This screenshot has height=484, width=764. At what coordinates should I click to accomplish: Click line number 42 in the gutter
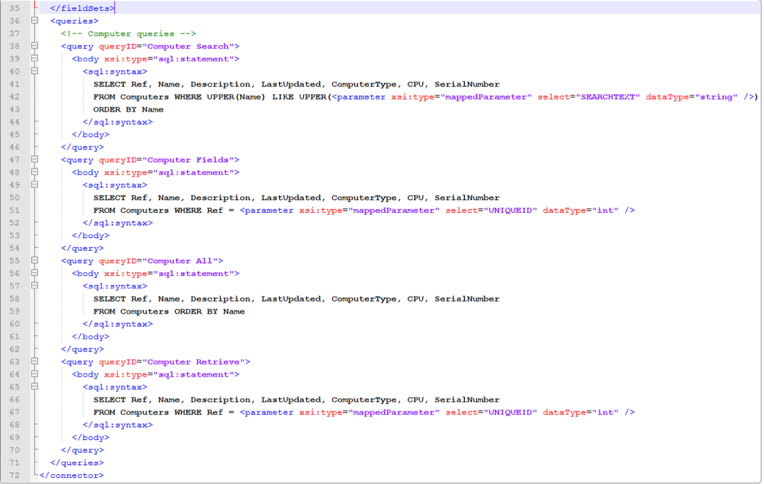(14, 97)
